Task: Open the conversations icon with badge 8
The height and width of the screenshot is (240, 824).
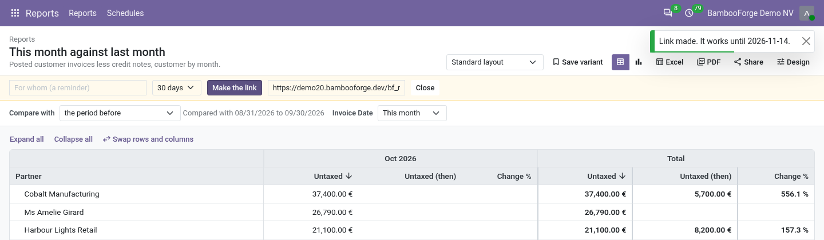Action: (668, 13)
